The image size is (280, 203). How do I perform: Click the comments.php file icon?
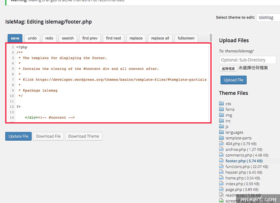(x=222, y=155)
